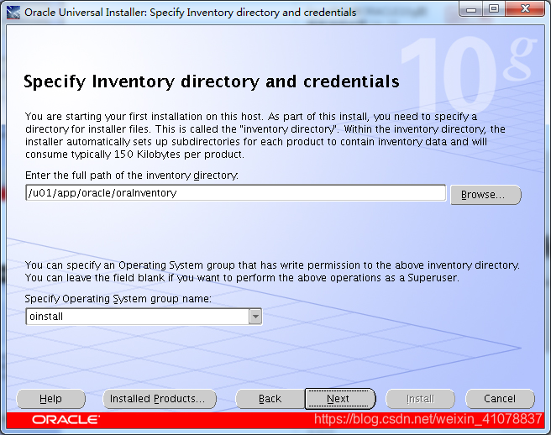This screenshot has width=551, height=435.
Task: Open Browse for inventory directory
Action: (485, 195)
